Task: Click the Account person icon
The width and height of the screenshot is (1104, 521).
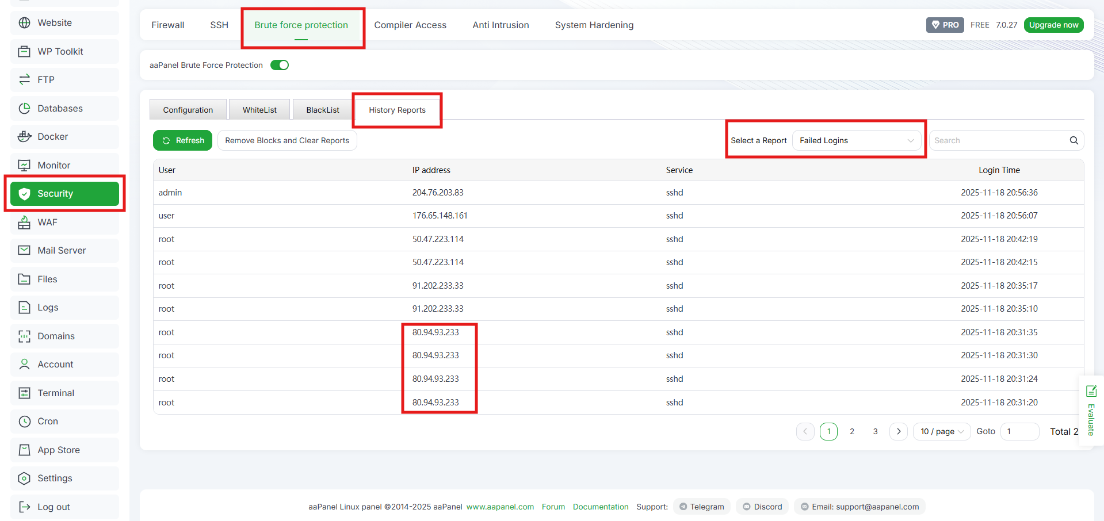Action: (24, 365)
